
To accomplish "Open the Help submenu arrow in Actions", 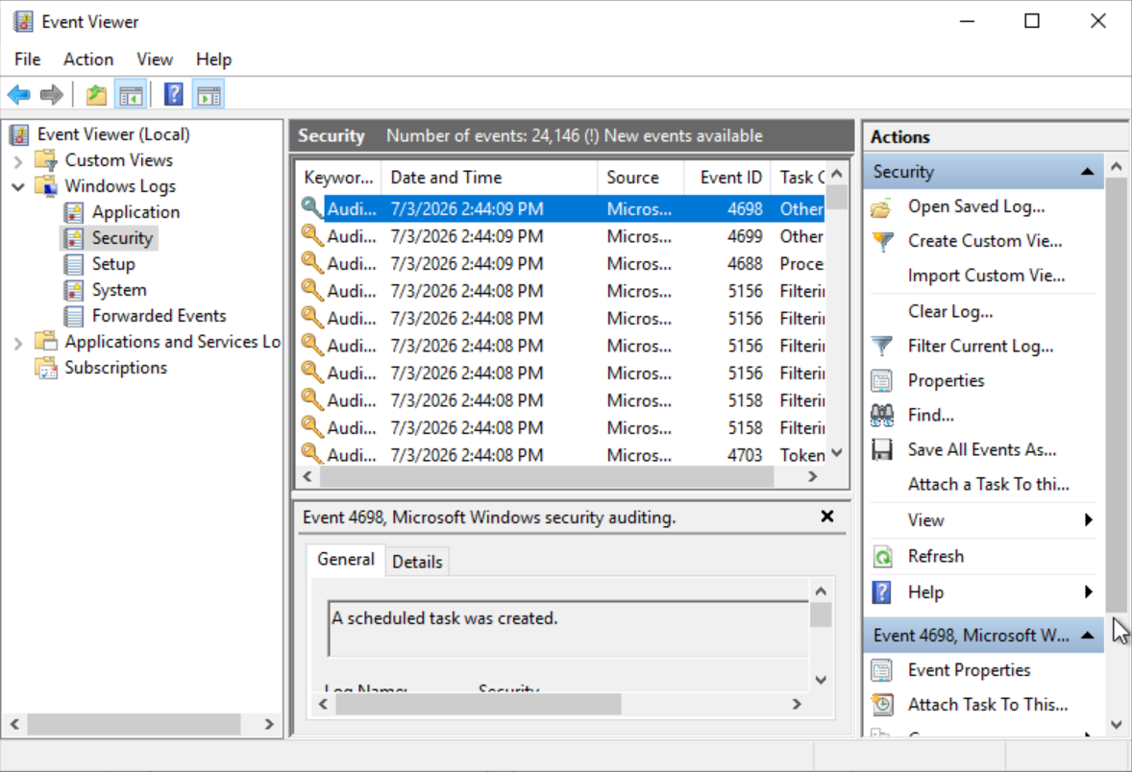I will [1089, 592].
